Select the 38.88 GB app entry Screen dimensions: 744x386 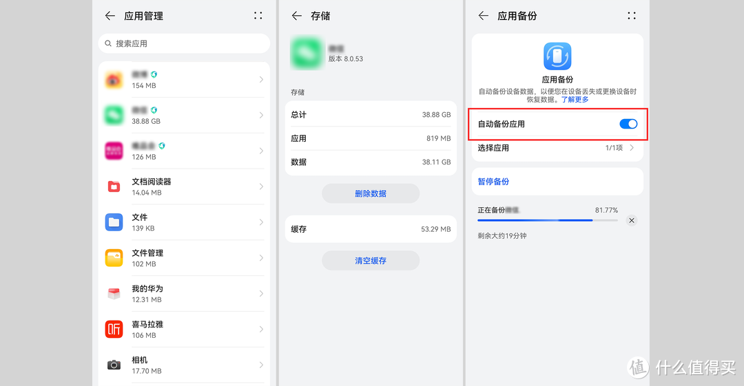[x=184, y=115]
